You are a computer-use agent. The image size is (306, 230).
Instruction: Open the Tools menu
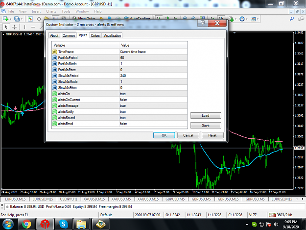point(66,11)
